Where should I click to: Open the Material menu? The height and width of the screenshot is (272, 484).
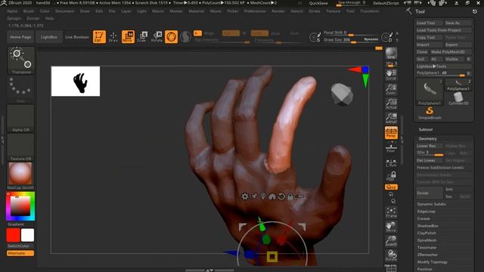tap(197, 11)
